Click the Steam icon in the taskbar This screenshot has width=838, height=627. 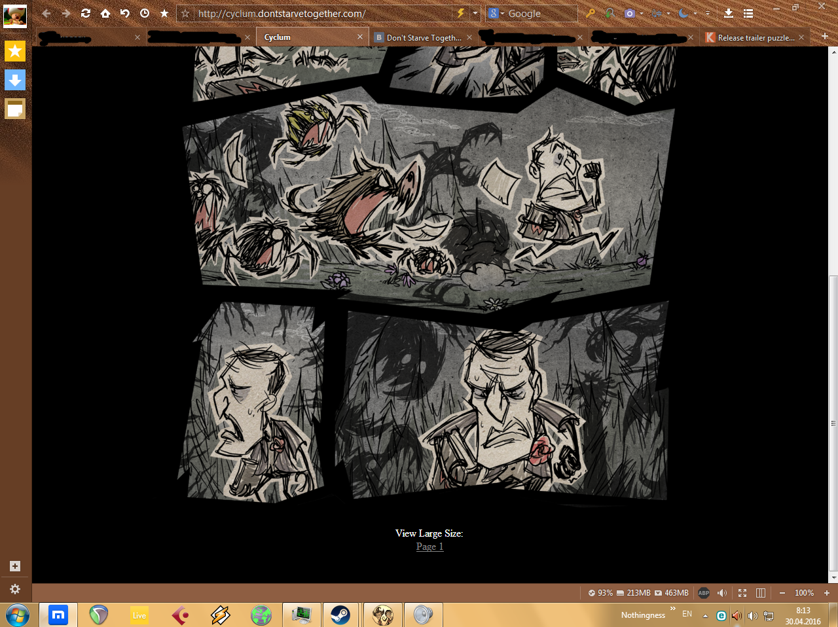coord(340,615)
